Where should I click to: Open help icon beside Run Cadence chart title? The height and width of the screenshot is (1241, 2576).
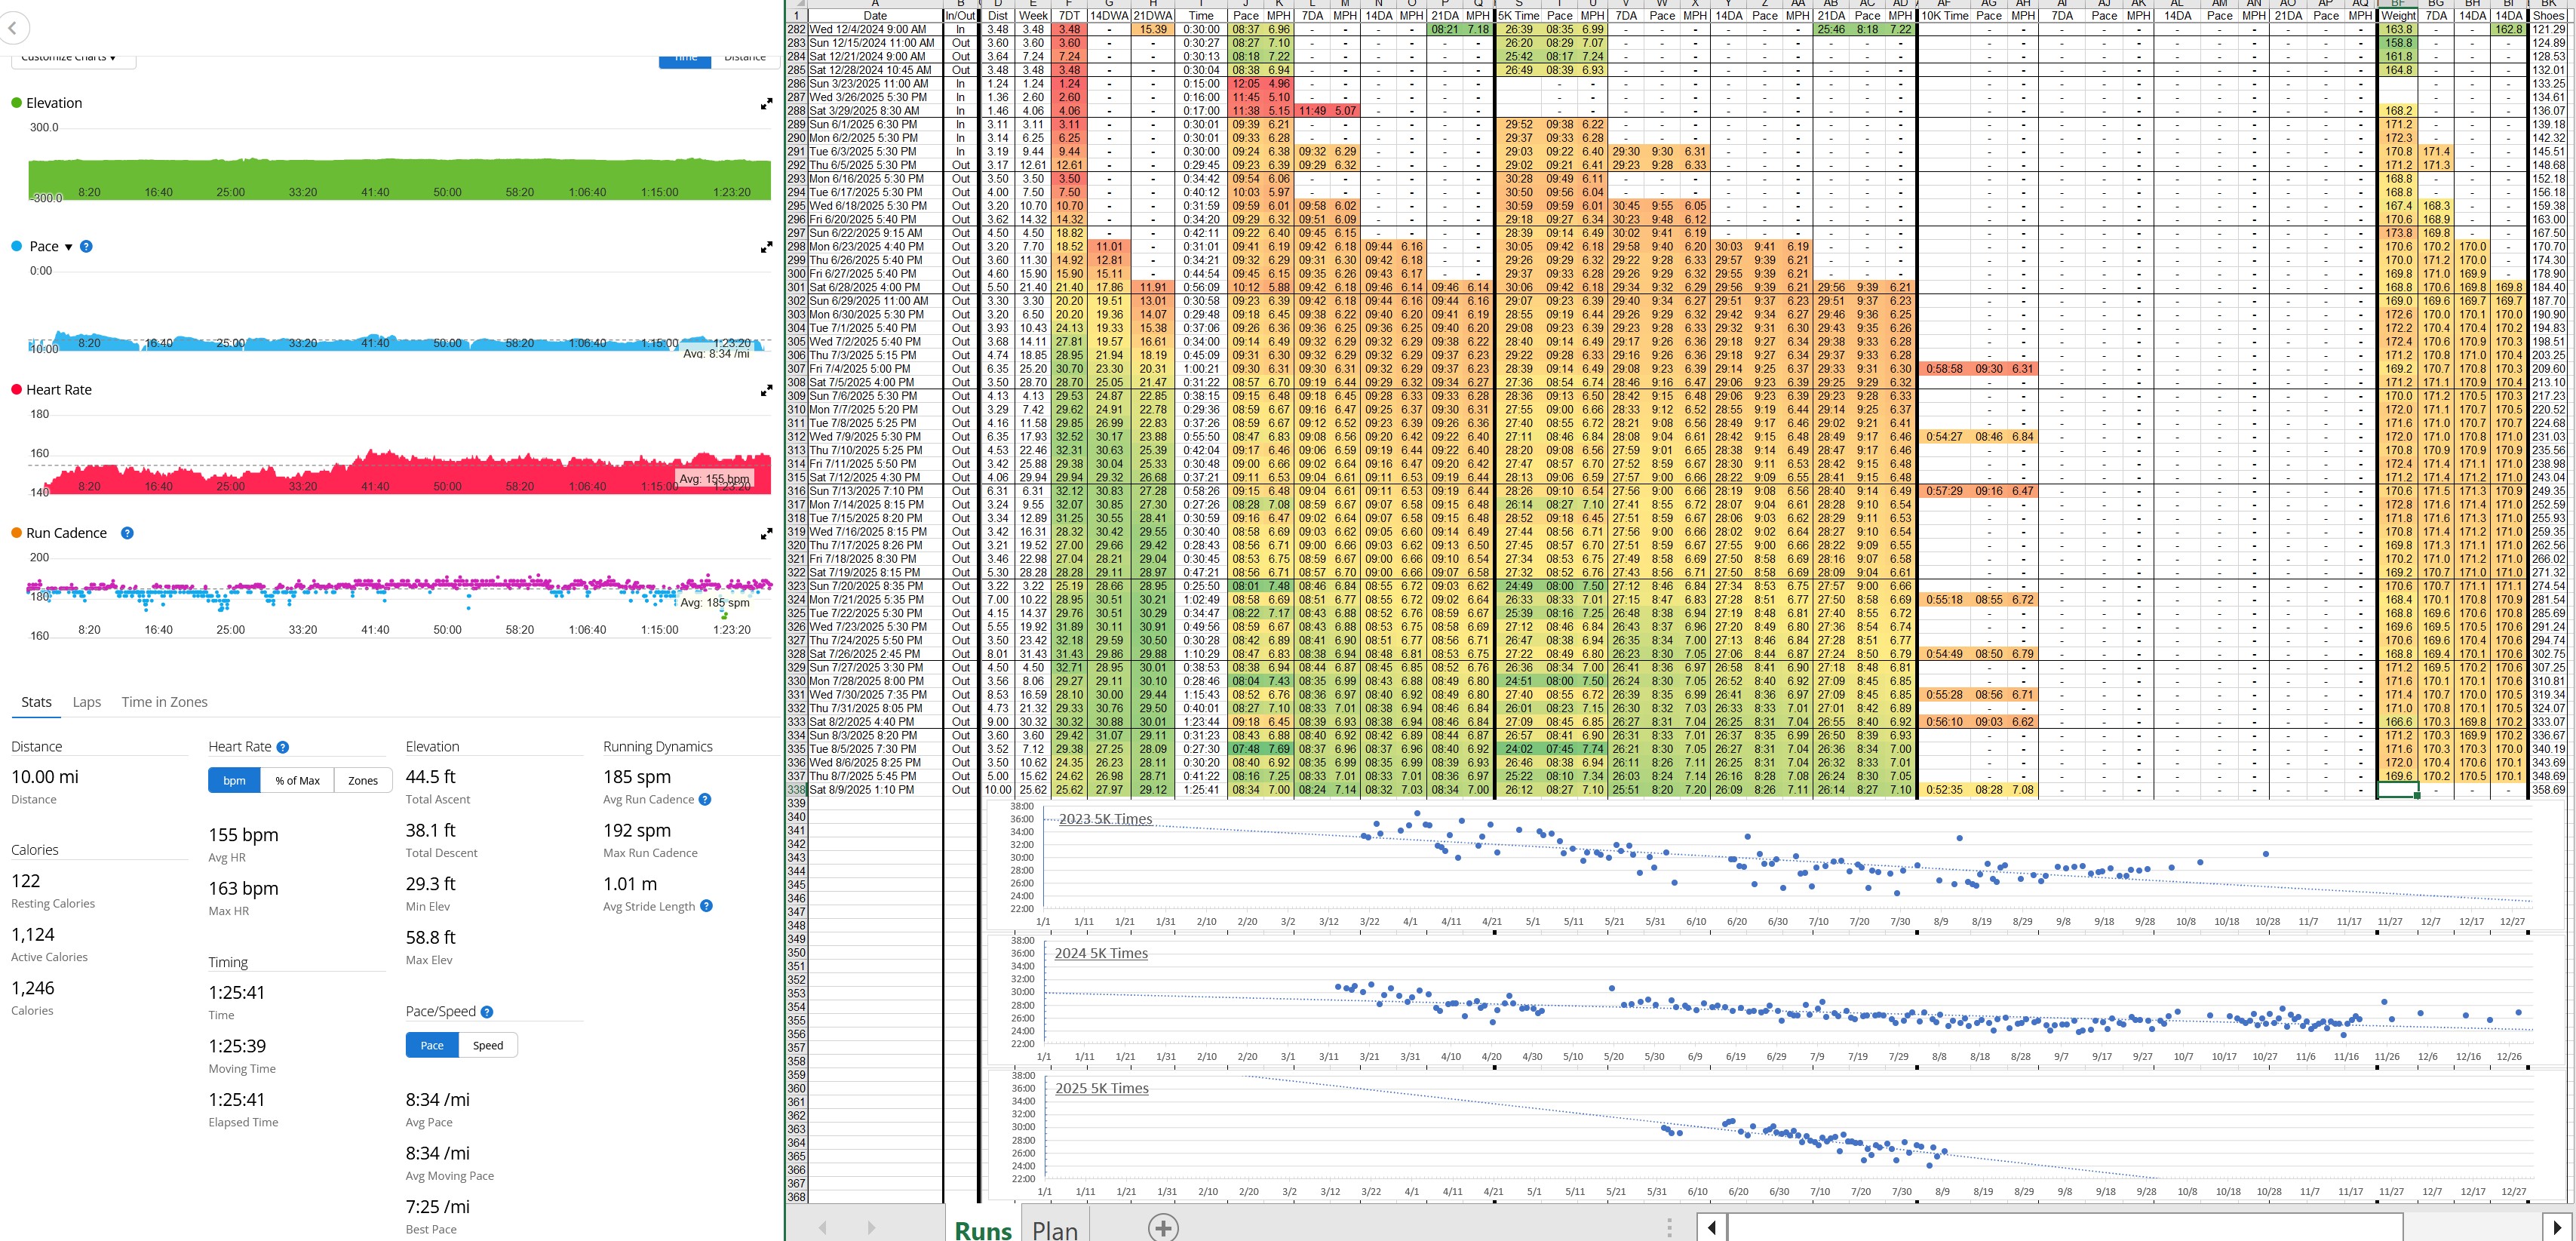pos(127,533)
